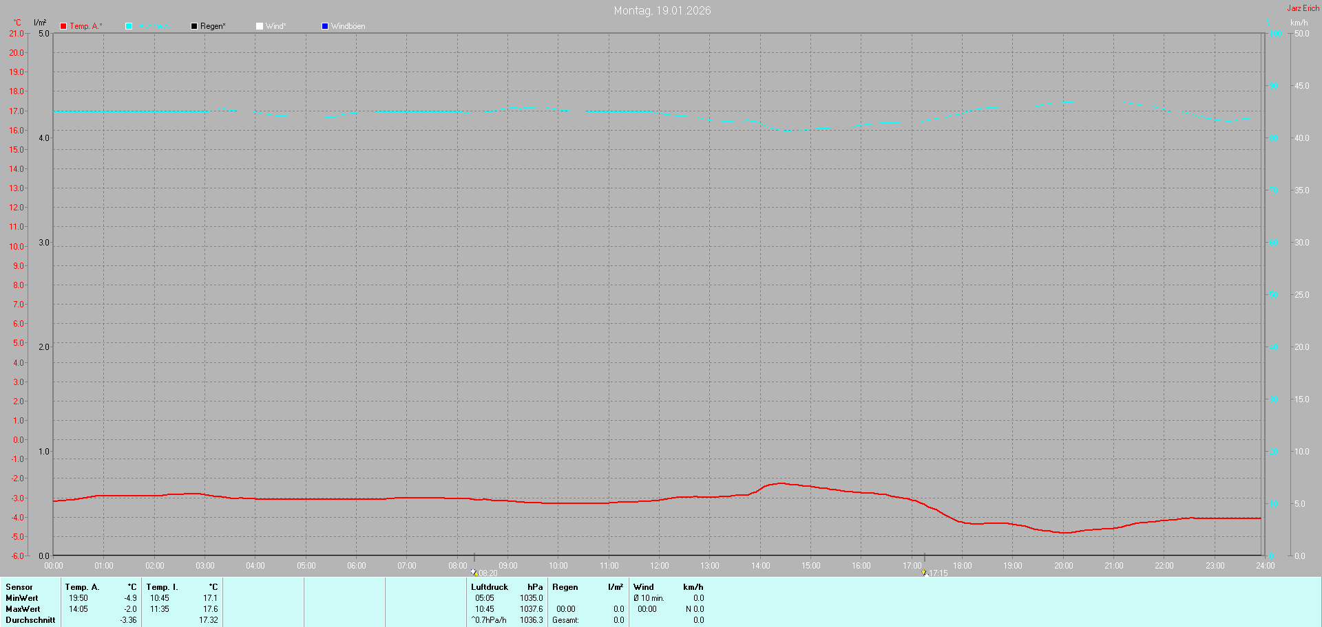Select the 'Wind*' legend label

(x=275, y=26)
